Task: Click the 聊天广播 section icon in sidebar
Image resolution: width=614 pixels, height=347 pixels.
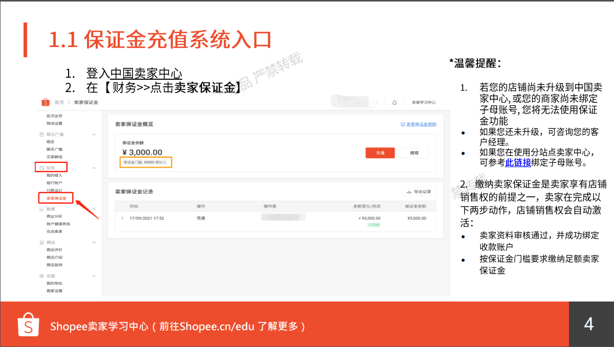Action: pyautogui.click(x=41, y=134)
